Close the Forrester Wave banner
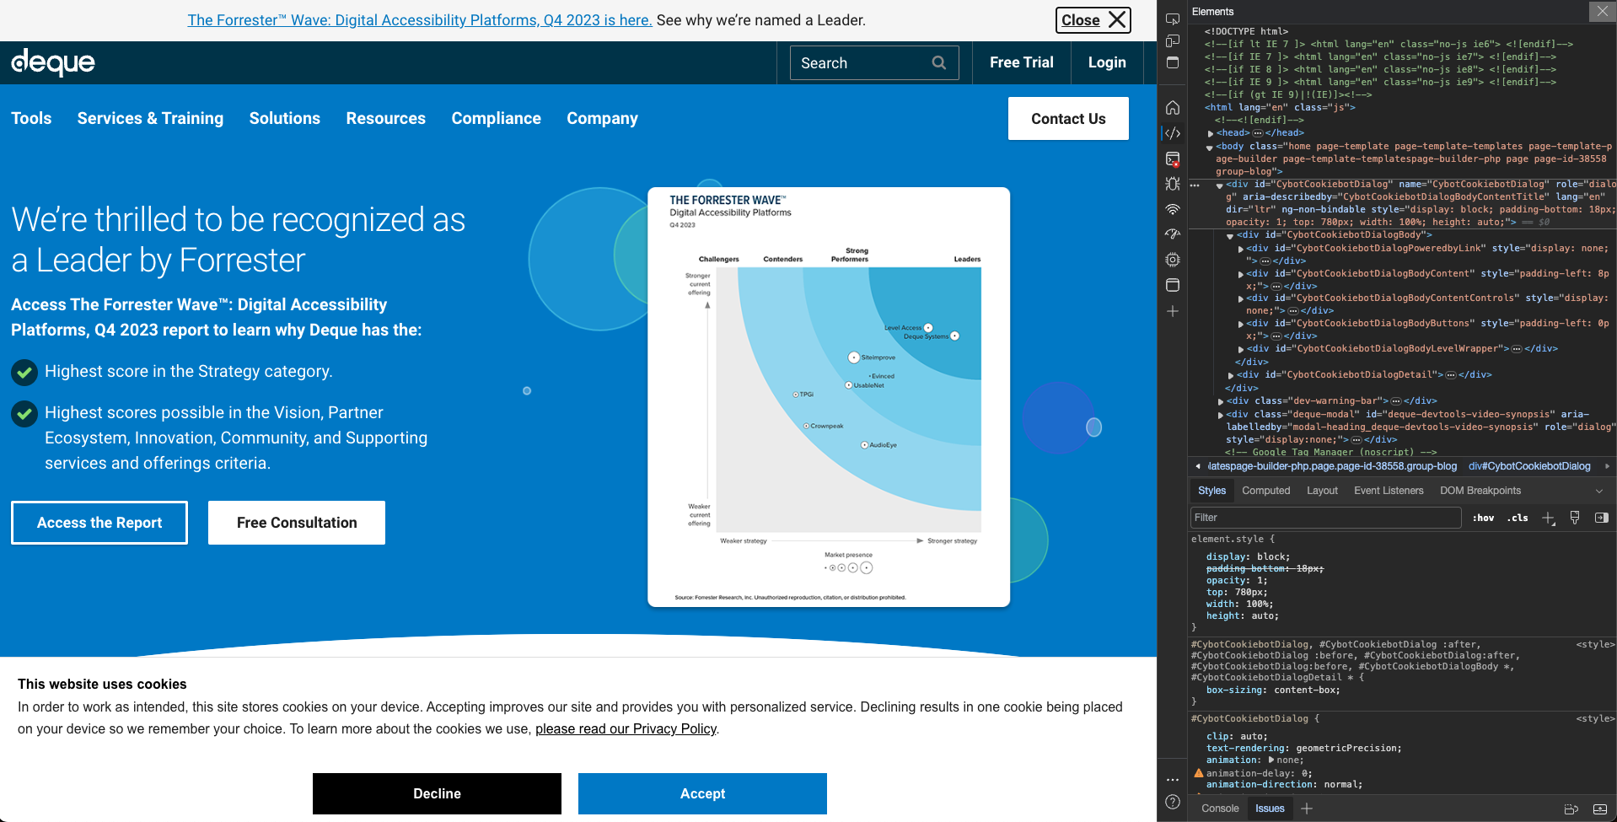 (1093, 19)
